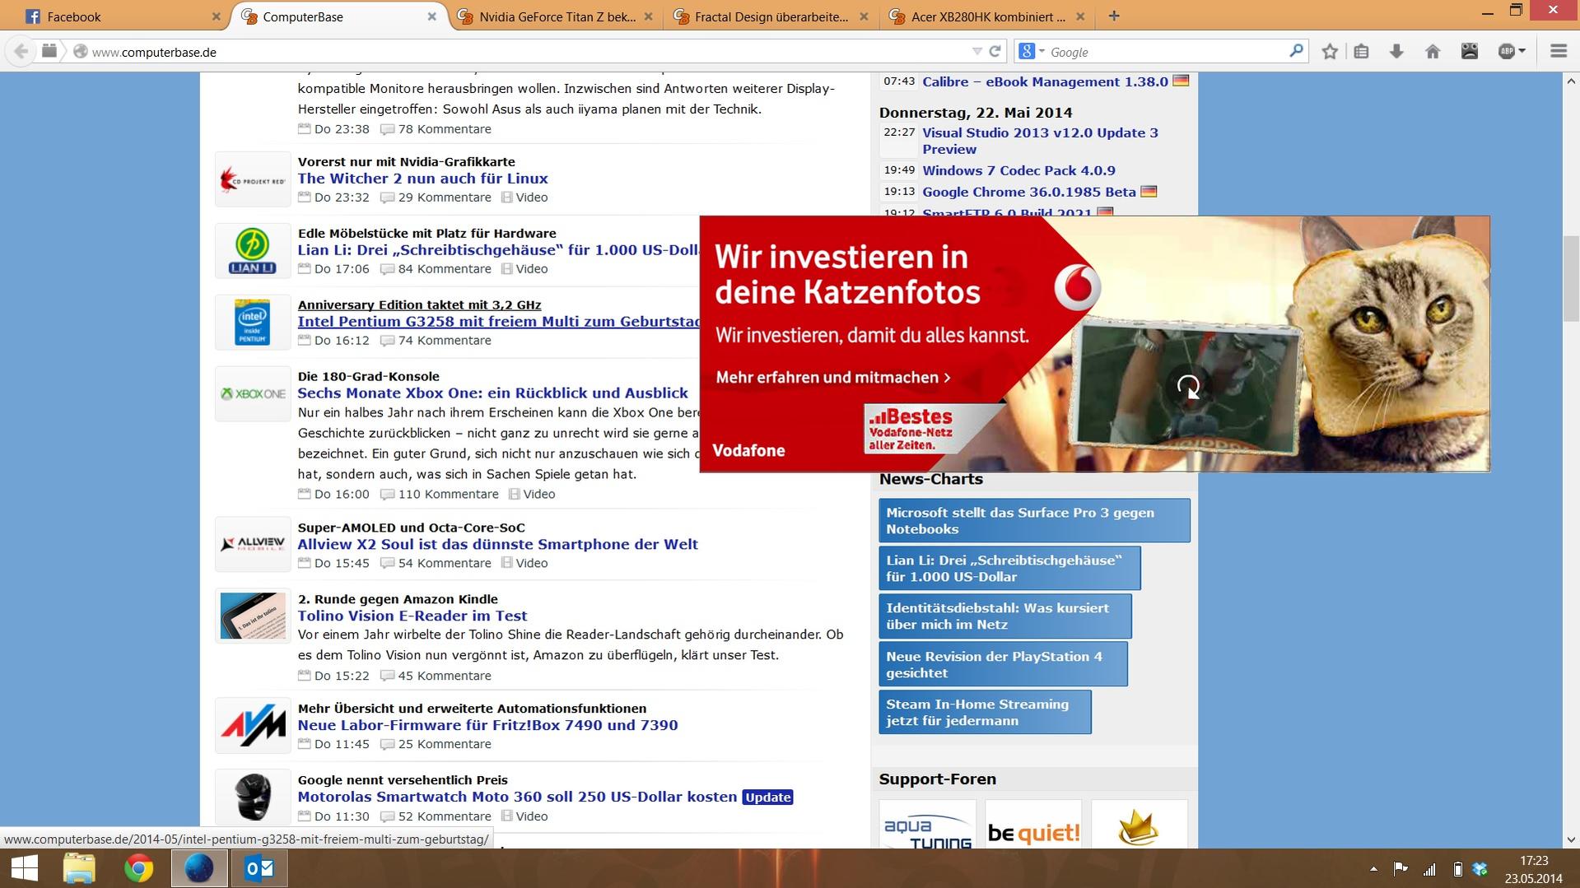Viewport: 1580px width, 888px height.
Task: Expand the address bar history dropdown
Action: pos(976,51)
